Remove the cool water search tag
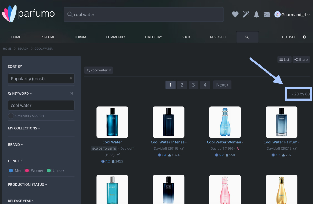The width and height of the screenshot is (313, 204). click(110, 70)
